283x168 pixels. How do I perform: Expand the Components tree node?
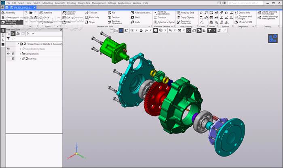pyautogui.click(x=20, y=54)
